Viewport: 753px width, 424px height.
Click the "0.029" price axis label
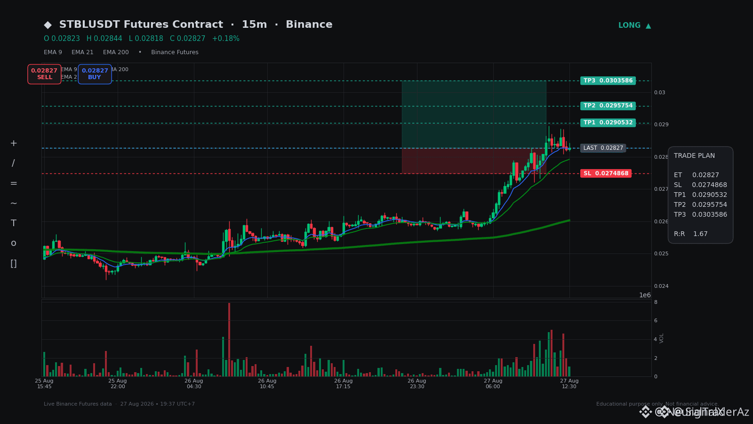point(661,125)
